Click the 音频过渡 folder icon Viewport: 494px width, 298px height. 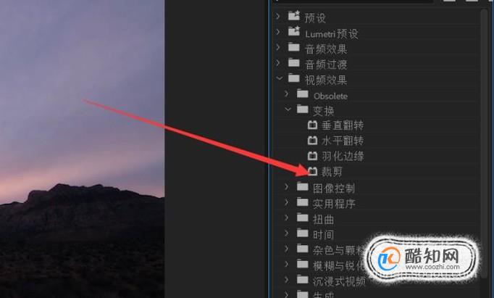294,63
